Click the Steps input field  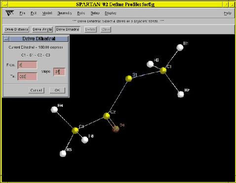(x=59, y=72)
